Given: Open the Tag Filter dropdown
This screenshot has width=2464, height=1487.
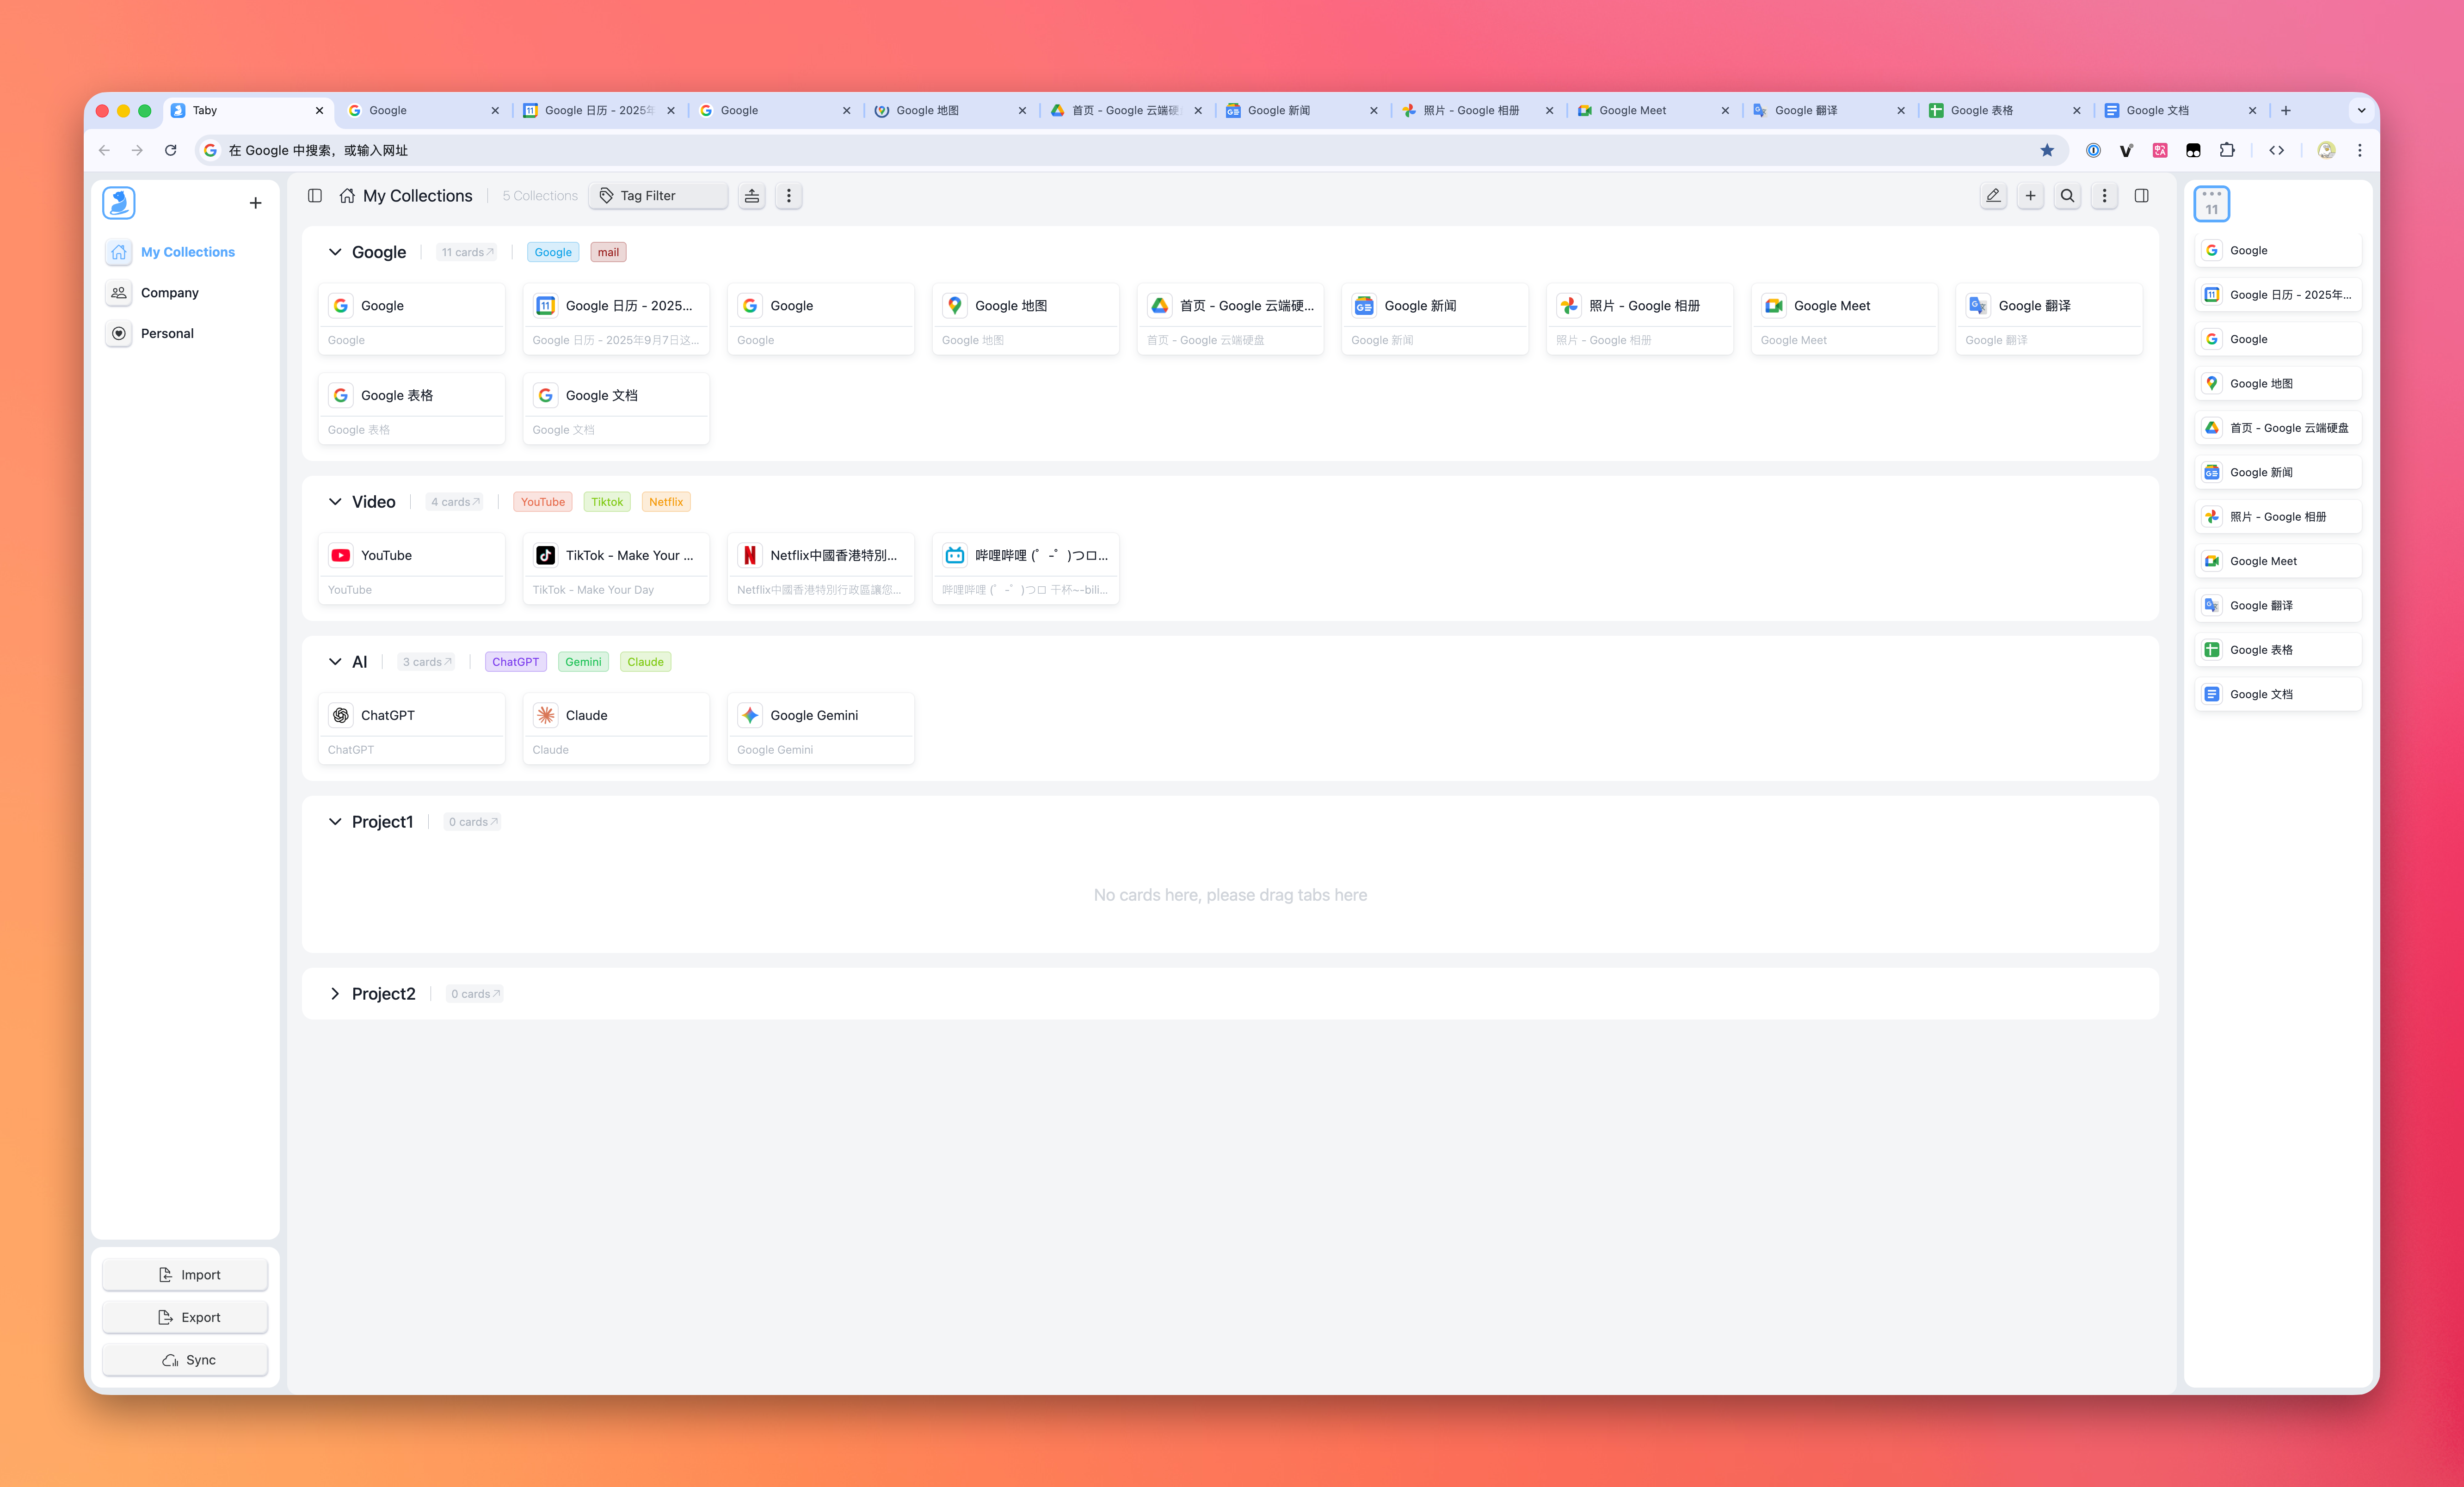Looking at the screenshot, I should click(659, 196).
